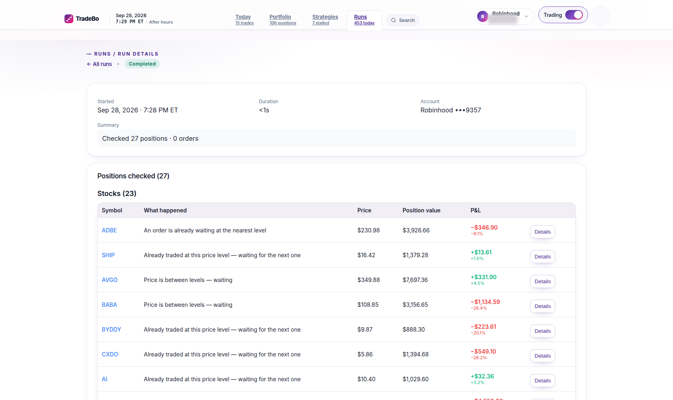Click the AVGO gain value +$331.90
The image size is (673, 400).
pyautogui.click(x=484, y=277)
